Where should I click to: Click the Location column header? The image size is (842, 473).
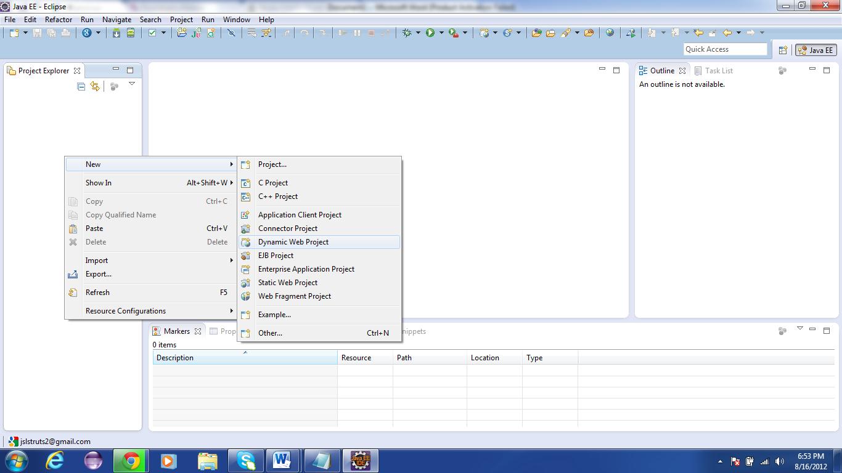click(x=494, y=358)
